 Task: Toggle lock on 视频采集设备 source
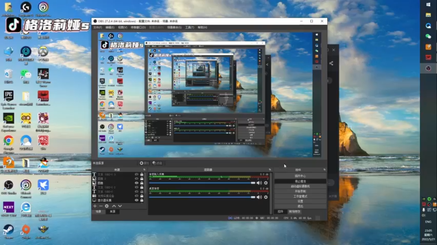141,196
